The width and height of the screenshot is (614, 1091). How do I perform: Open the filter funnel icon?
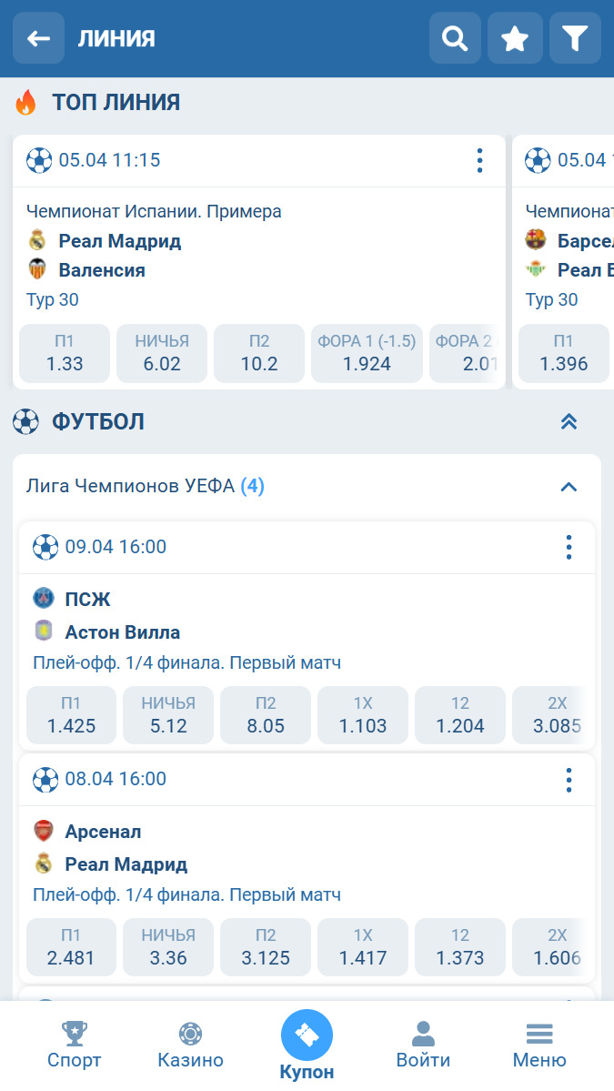tap(575, 38)
